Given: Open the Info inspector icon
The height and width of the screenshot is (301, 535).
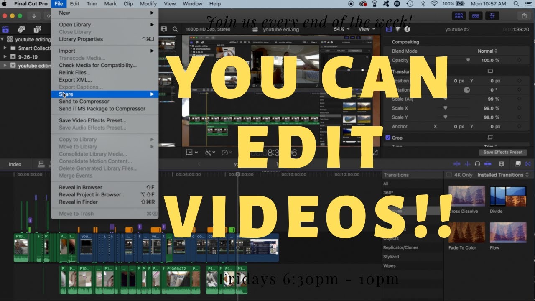Looking at the screenshot, I should [x=407, y=29].
